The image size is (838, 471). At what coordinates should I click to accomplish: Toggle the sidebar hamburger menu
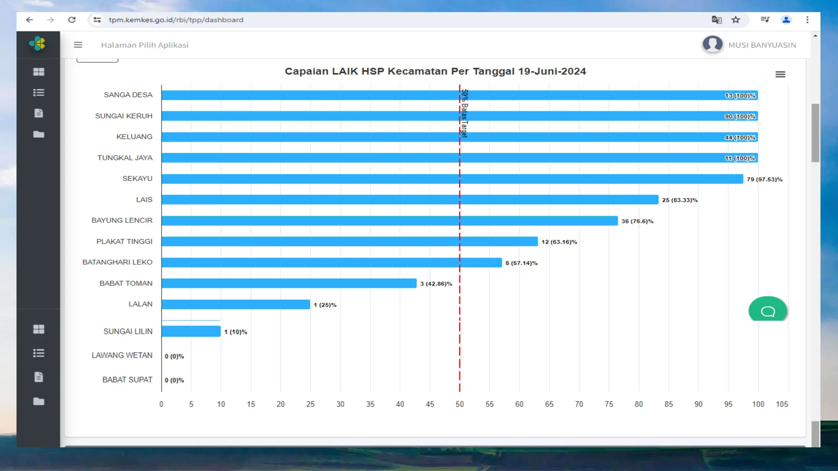pyautogui.click(x=78, y=45)
